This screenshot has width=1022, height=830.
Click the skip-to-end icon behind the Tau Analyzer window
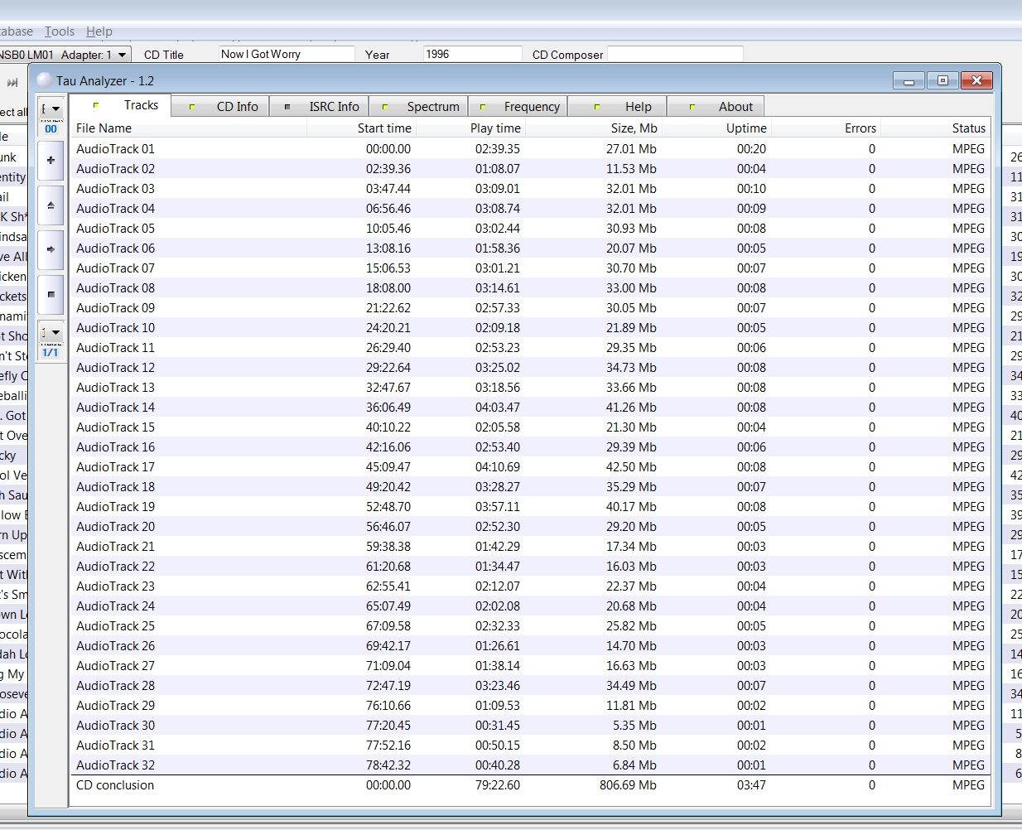click(12, 83)
